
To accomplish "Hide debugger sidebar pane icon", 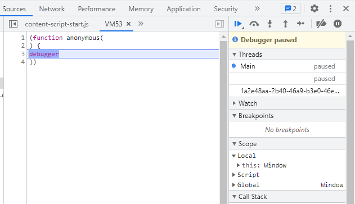I will [x=219, y=24].
